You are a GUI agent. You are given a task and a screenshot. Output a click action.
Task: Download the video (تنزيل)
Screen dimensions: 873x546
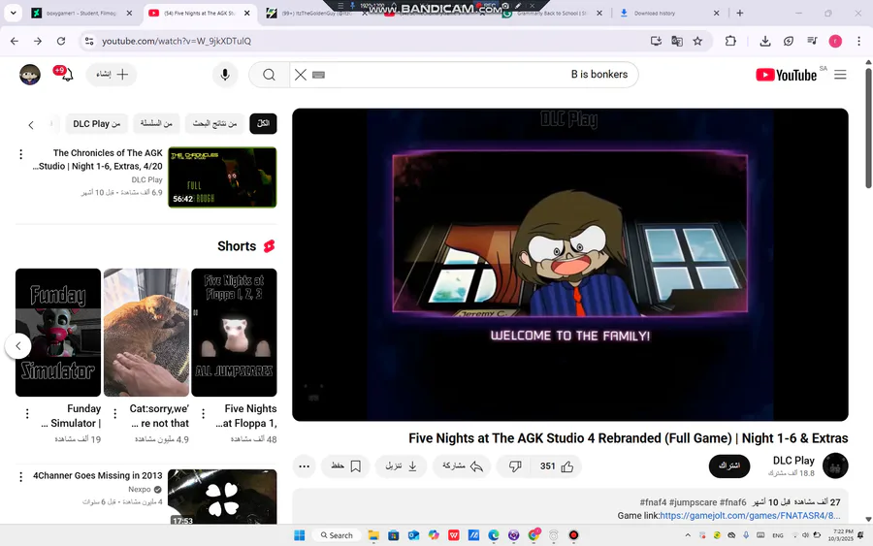pyautogui.click(x=401, y=466)
